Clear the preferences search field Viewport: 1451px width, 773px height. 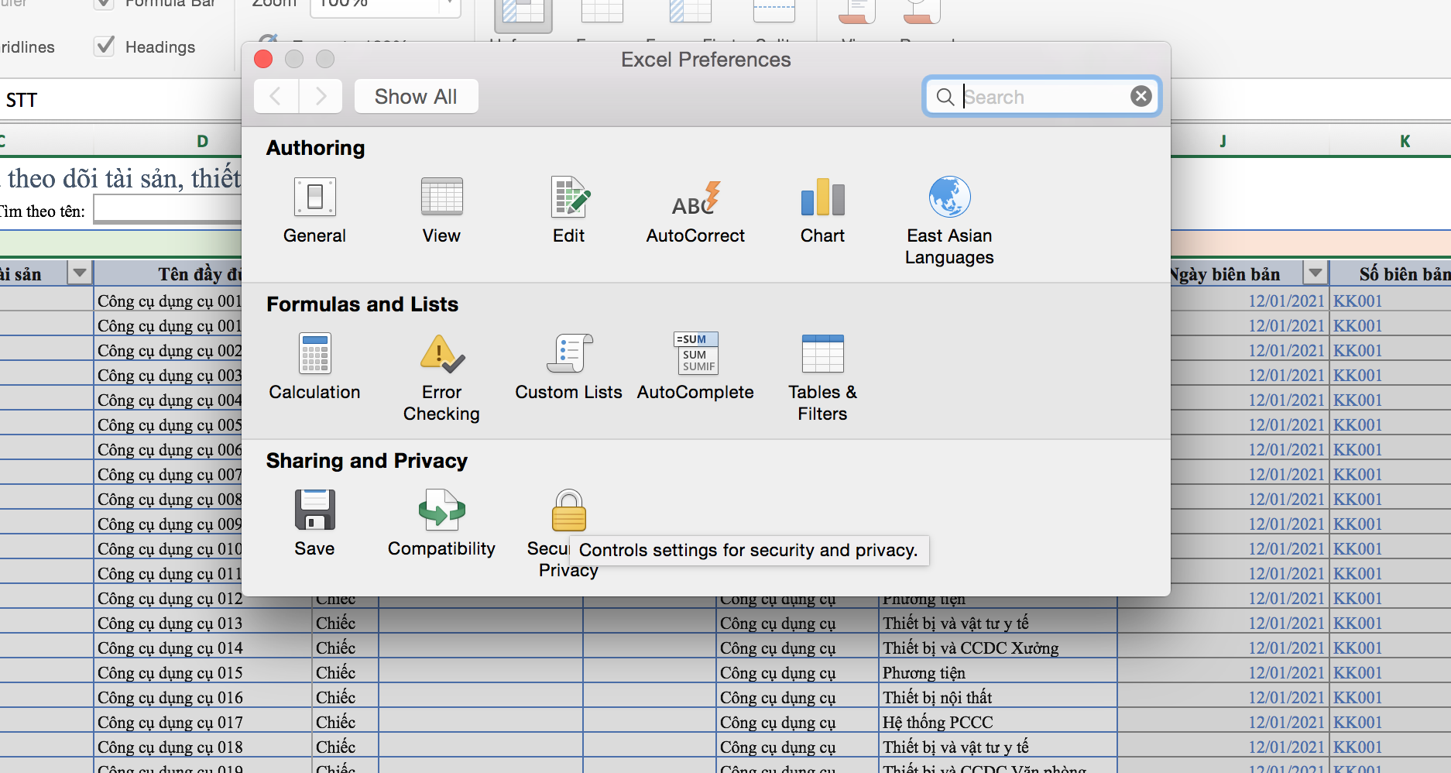point(1141,96)
